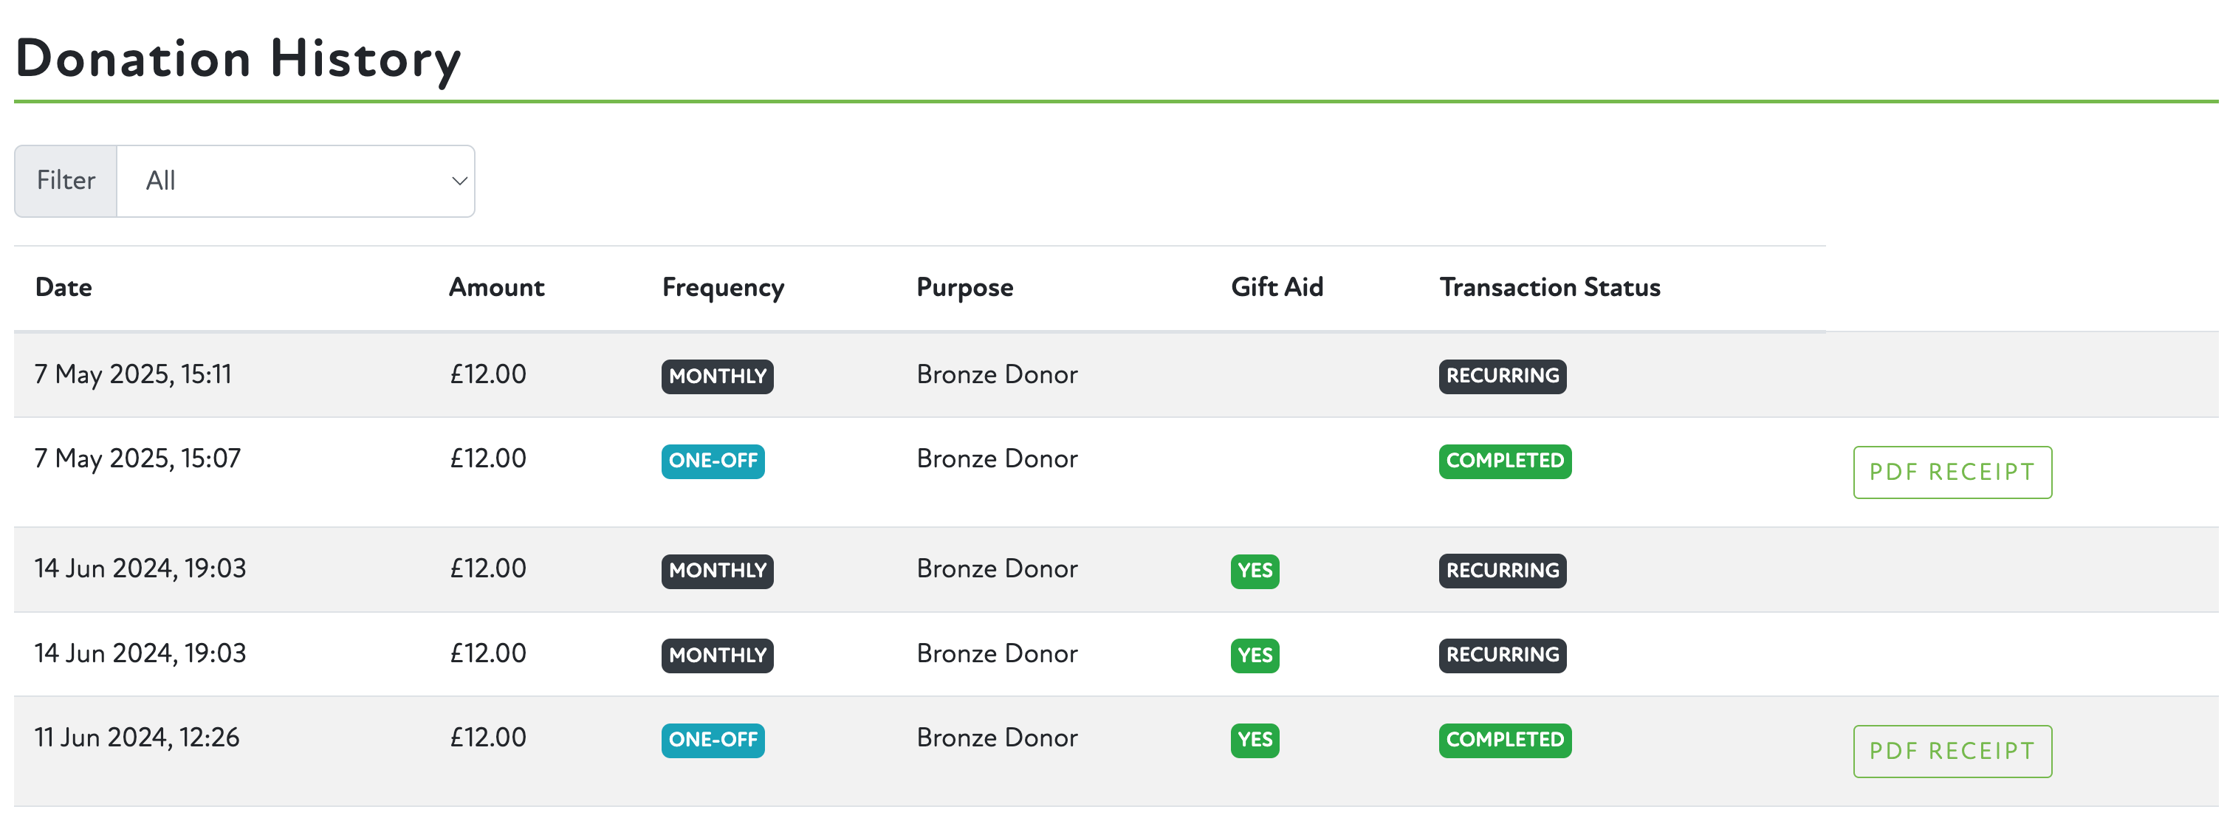This screenshot has width=2227, height=818.
Task: Open the Filter dropdown showing All
Action: point(295,181)
